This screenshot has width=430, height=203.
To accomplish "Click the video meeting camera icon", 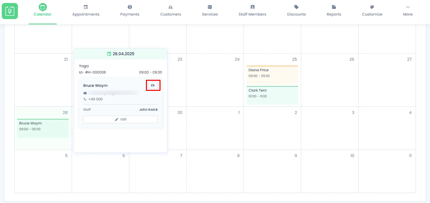I will 153,85.
